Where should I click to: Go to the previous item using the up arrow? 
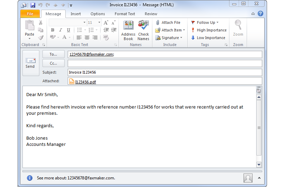[x=55, y=5]
